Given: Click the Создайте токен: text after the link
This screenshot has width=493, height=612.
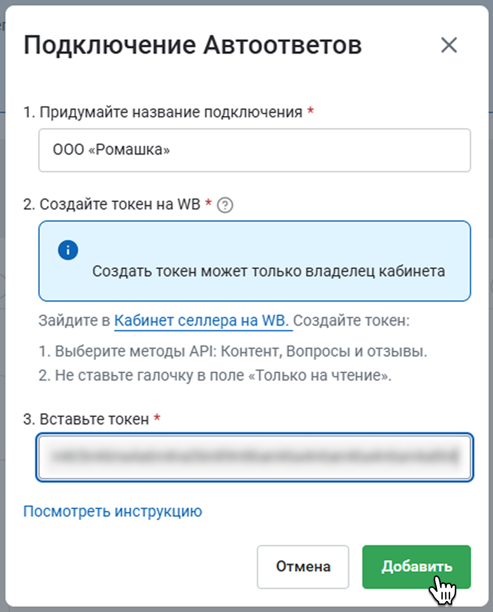Looking at the screenshot, I should tap(351, 321).
